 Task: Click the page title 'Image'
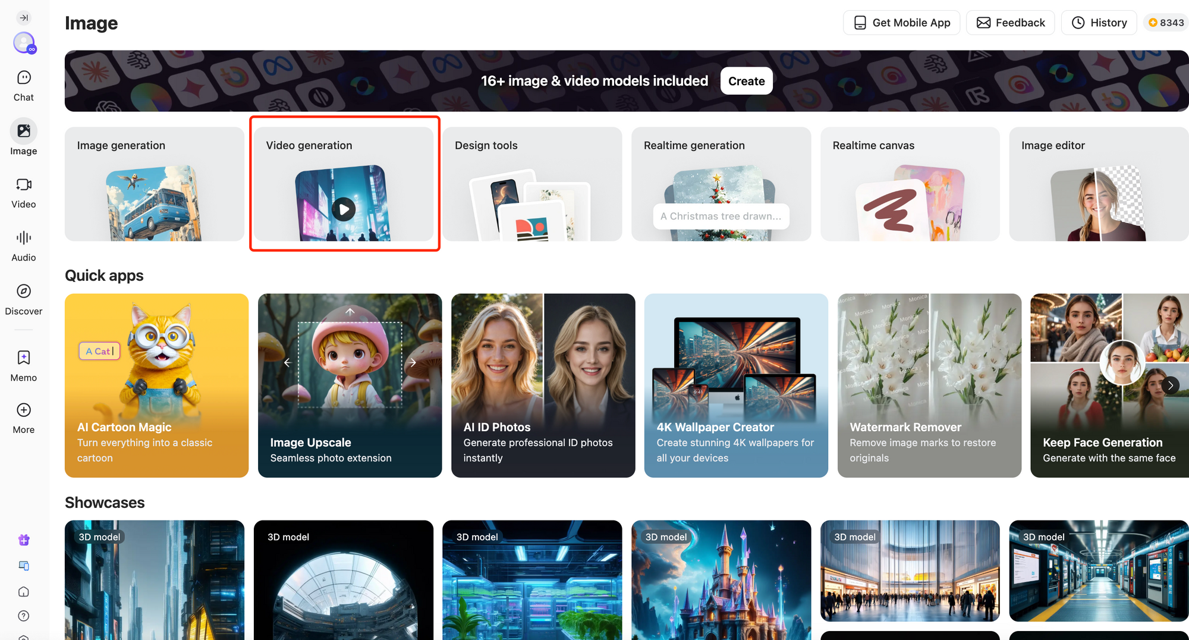tap(91, 23)
